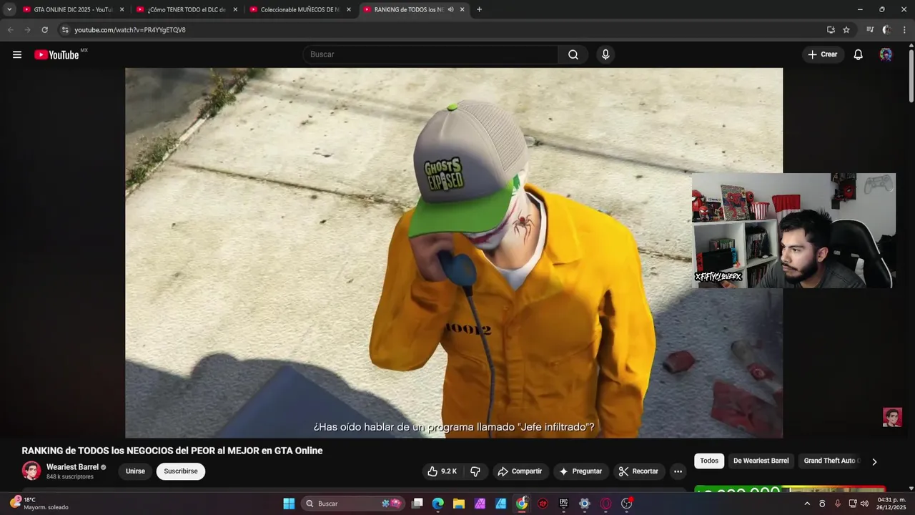Screen dimensions: 915x515
Task: Open the Weariest Barrel channel name link
Action: coord(72,467)
